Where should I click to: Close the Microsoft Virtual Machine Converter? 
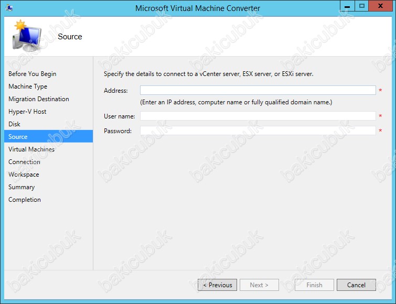(380, 6)
